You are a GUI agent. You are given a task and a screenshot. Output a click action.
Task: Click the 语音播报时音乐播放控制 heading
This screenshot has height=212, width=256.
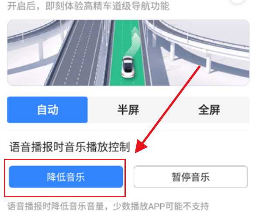[x=70, y=147]
